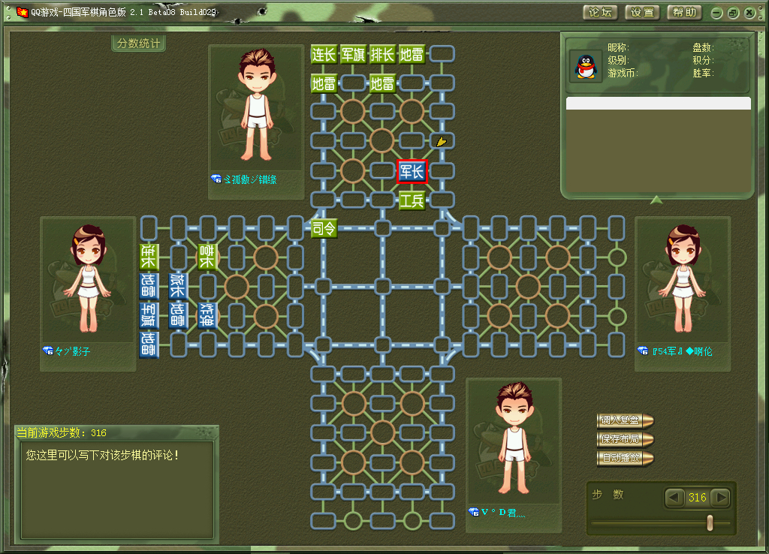The height and width of the screenshot is (554, 769).
Task: Click player name 孤傲シ错缘
Action: 250,179
